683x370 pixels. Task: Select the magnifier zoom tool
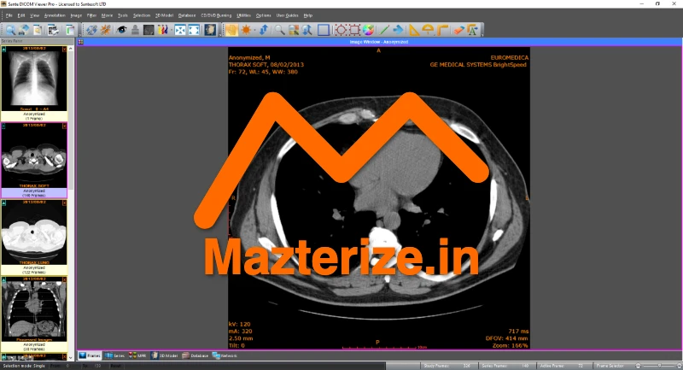(x=279, y=30)
